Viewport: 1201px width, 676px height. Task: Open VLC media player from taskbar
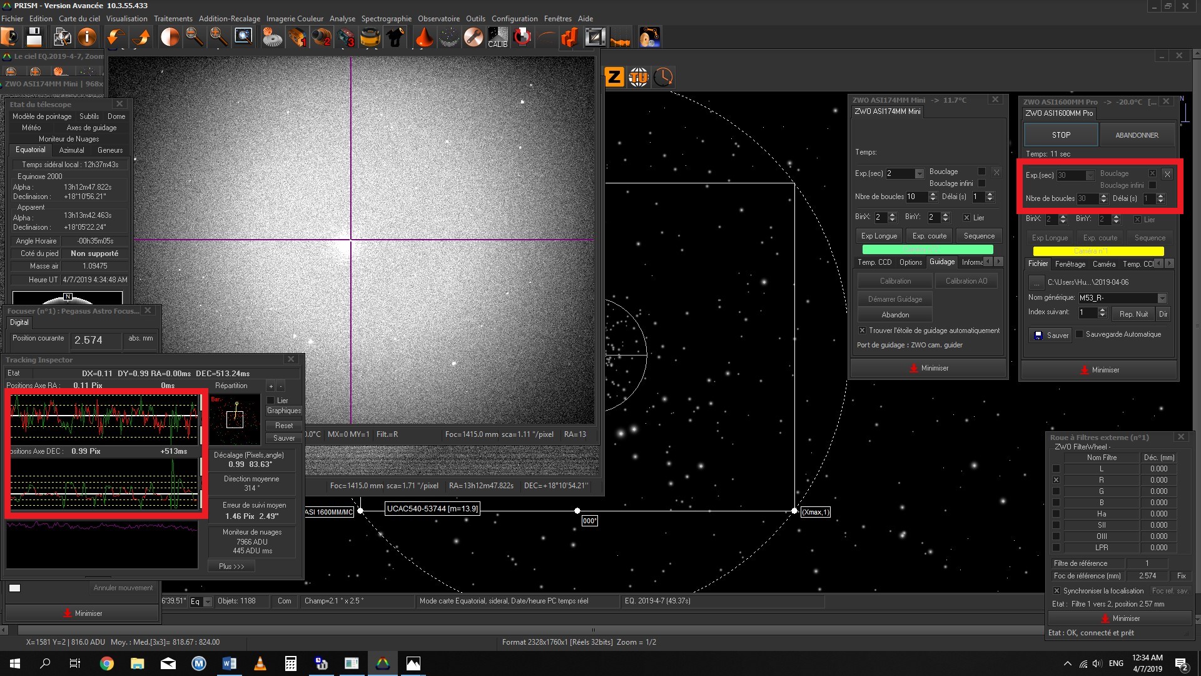[x=260, y=663]
